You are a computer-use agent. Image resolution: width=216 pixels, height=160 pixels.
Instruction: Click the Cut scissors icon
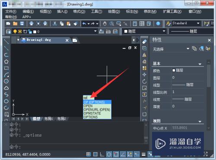[x=55, y=24]
